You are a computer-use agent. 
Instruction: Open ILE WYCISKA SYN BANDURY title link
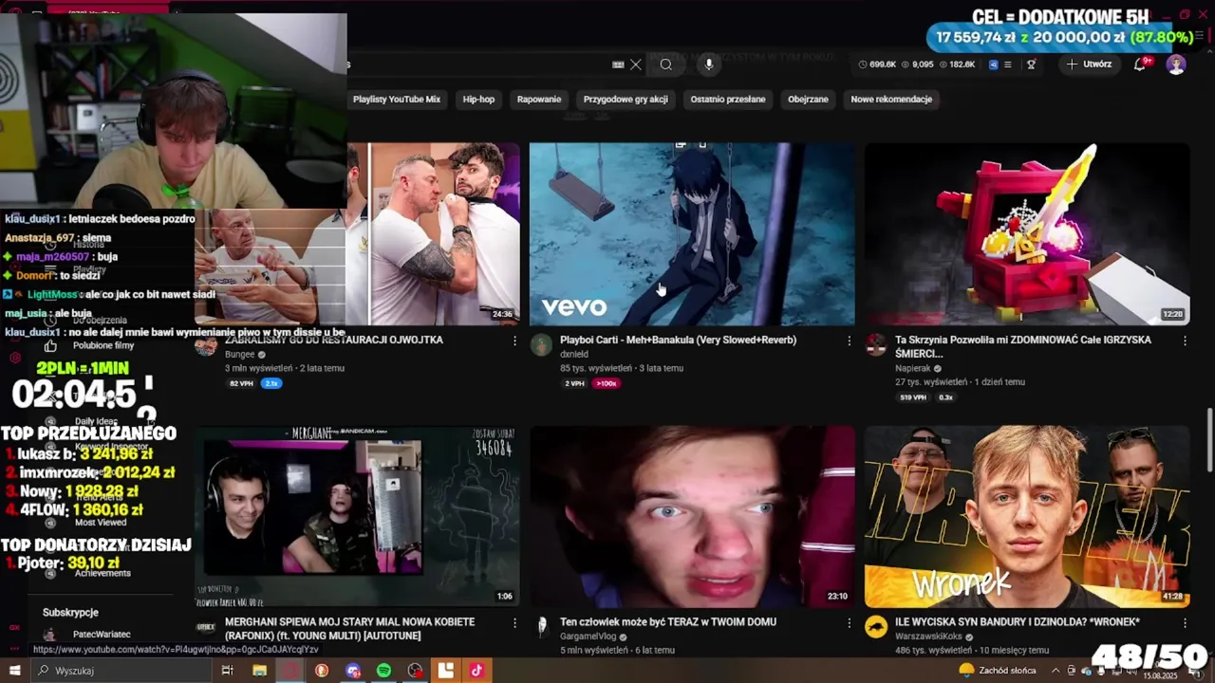(x=1018, y=621)
